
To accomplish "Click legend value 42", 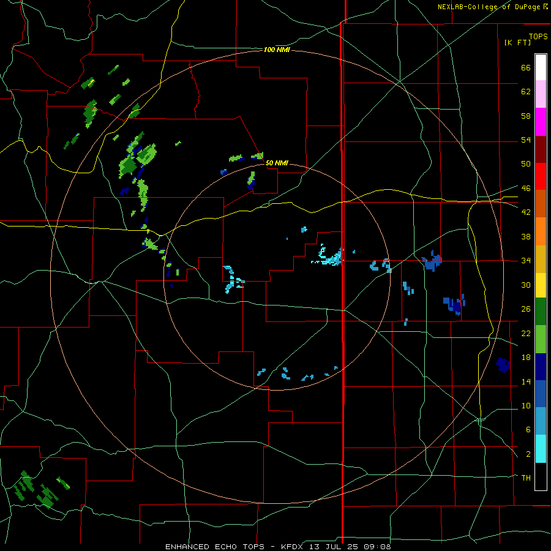I will [526, 212].
